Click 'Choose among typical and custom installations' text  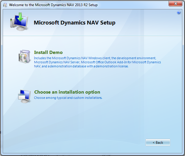(x=68, y=98)
